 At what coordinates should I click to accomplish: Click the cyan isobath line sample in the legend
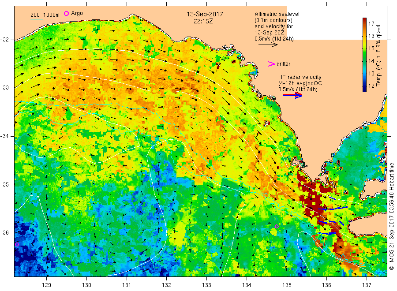37,19
